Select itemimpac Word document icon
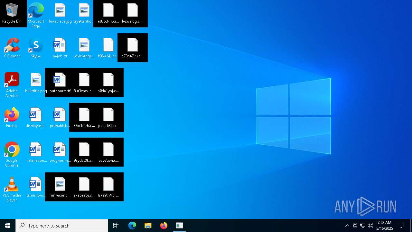Screen dimensions: 412x232 pos(36,188)
